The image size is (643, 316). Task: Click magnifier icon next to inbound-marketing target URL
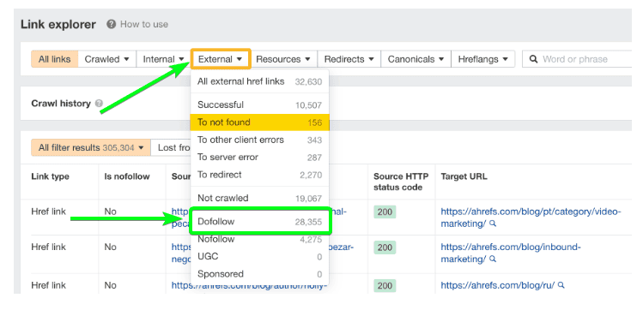point(493,259)
